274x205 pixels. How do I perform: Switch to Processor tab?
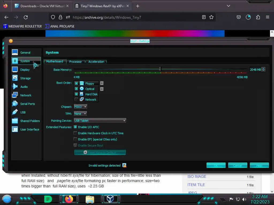75,62
